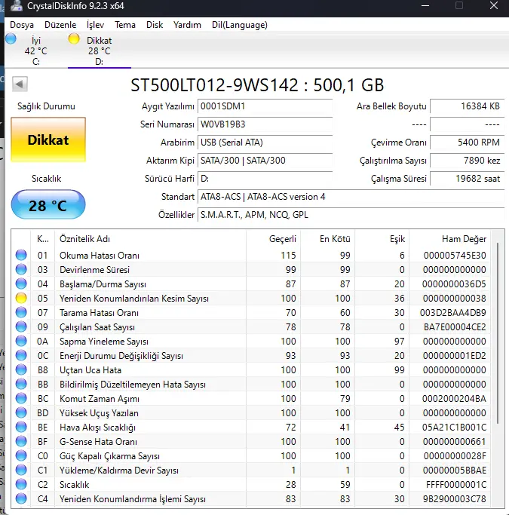Click the Ara Bellek Boyutu value 16384 KB
The width and height of the screenshot is (509, 515).
(x=468, y=106)
